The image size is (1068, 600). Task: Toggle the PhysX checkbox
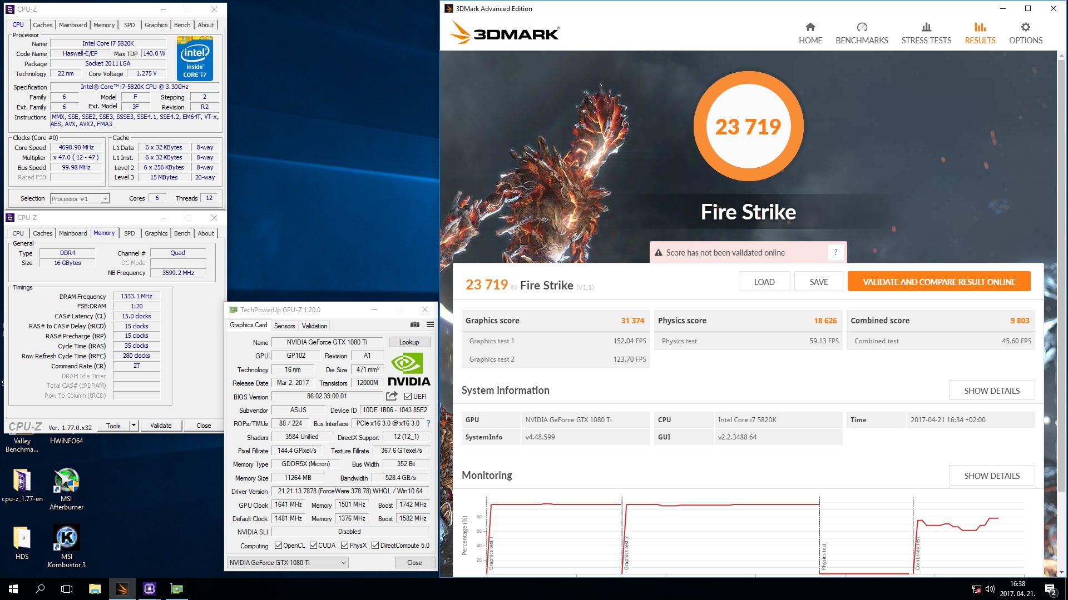pos(345,546)
